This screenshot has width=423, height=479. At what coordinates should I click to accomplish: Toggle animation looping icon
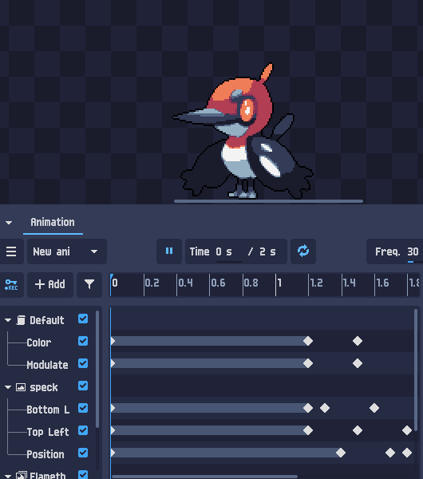303,251
